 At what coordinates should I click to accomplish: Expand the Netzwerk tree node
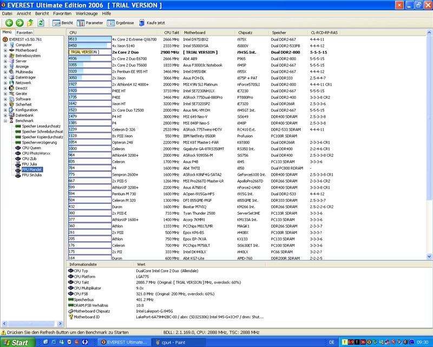click(5, 83)
